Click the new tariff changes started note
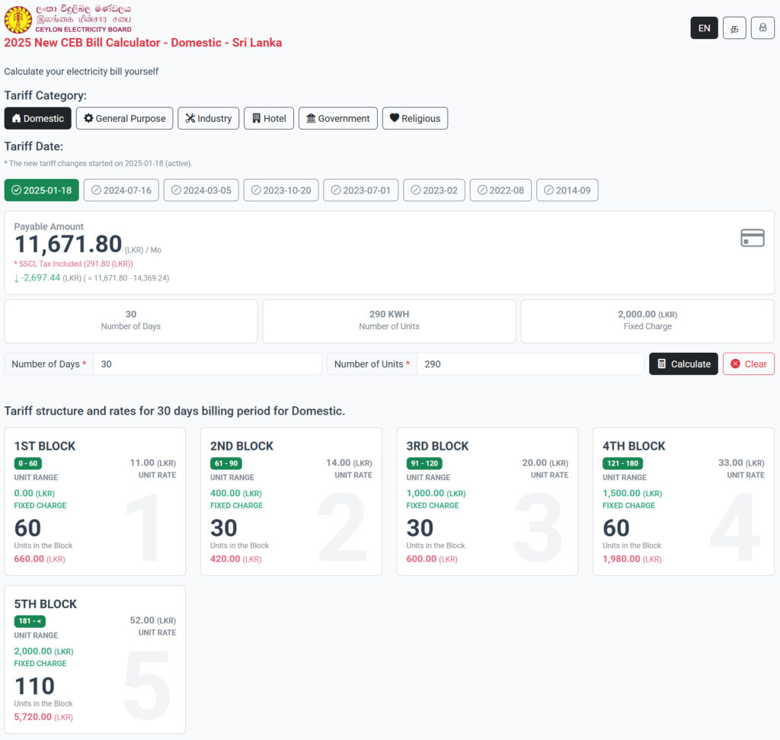Image resolution: width=780 pixels, height=740 pixels. pyautogui.click(x=98, y=163)
